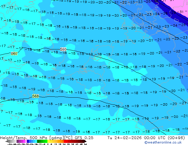This screenshot has width=188, height=145.
Task: Click the -29 temperature value
Action: click(173, 13)
